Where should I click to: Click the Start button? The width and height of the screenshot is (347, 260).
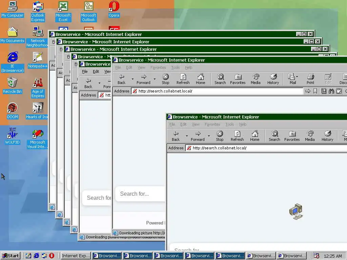coord(11,256)
